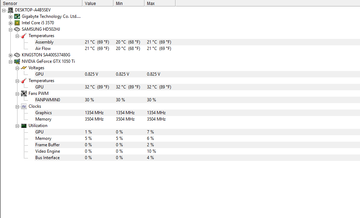360x218 pixels.
Task: Click the Voltages lightning icon
Action: pos(24,68)
